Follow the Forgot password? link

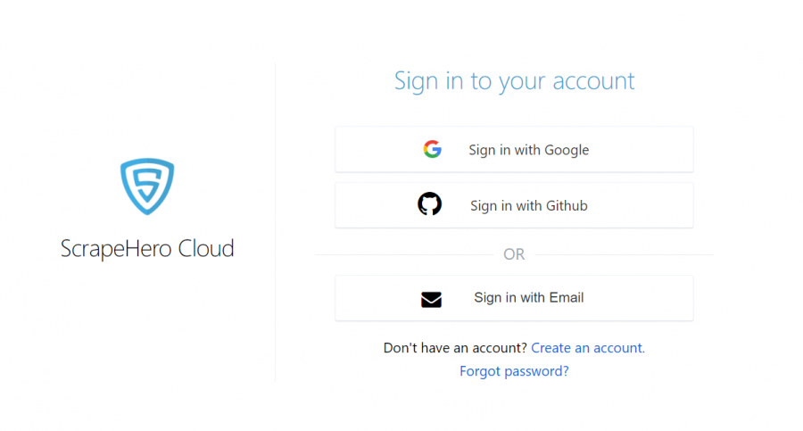514,371
